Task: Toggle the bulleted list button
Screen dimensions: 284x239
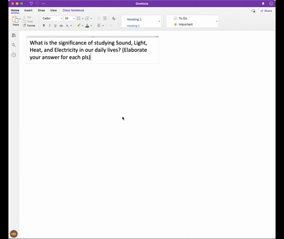Action: [79, 18]
